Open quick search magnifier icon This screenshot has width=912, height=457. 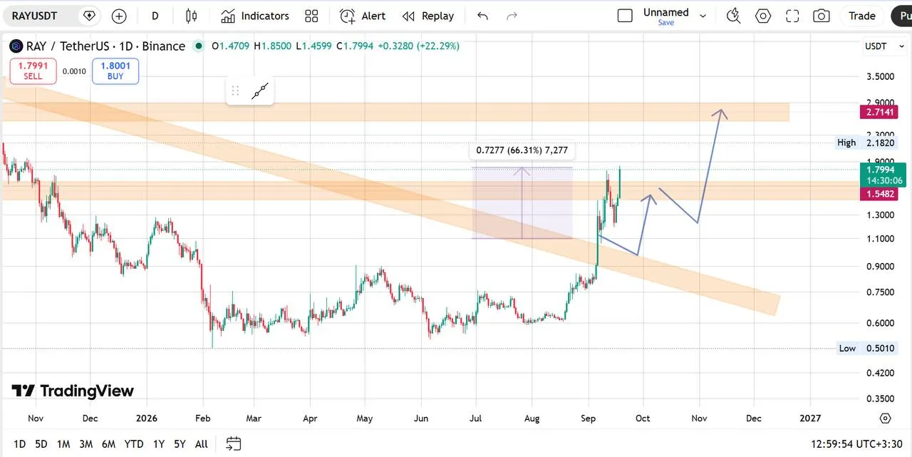(733, 16)
